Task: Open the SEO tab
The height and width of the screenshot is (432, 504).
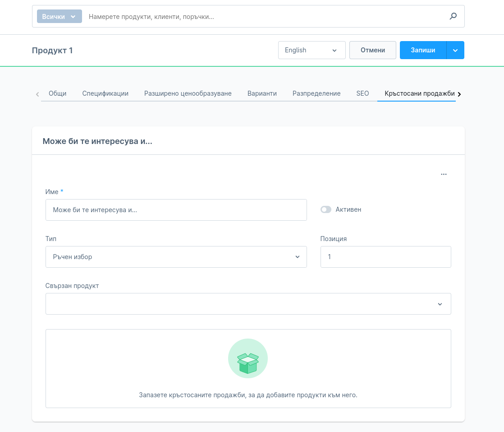Action: tap(362, 93)
